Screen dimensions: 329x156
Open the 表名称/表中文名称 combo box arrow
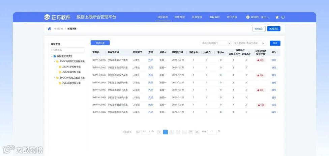pyautogui.click(x=263, y=43)
